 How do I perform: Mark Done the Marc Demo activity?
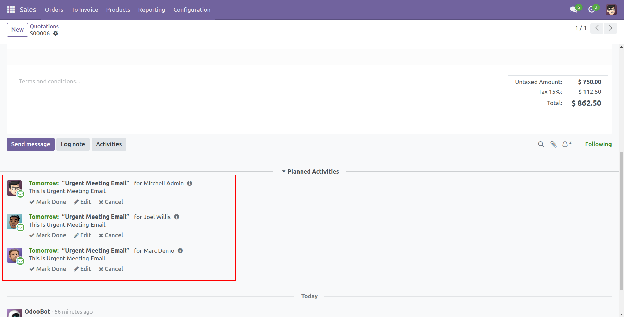[x=48, y=269]
